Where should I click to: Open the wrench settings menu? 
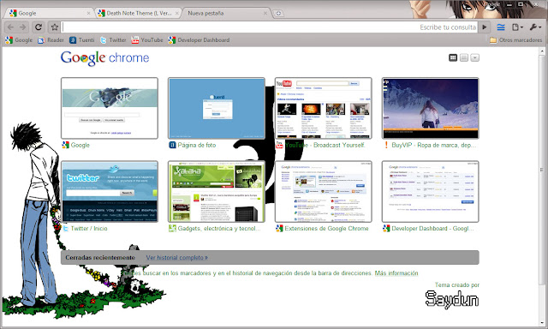(535, 27)
